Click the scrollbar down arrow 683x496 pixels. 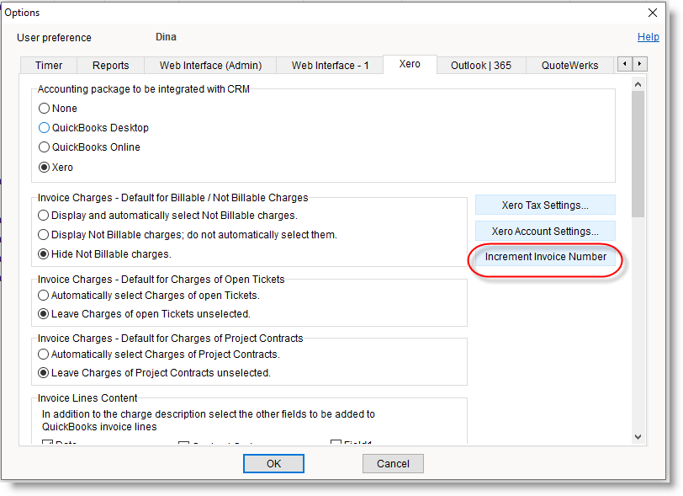[638, 437]
